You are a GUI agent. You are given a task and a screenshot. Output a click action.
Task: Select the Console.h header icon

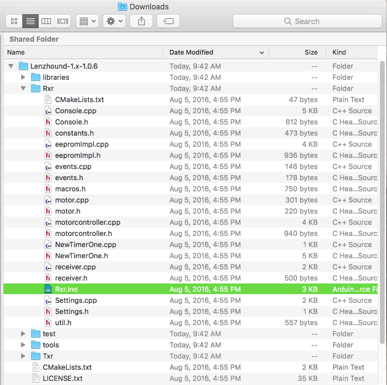click(x=48, y=122)
